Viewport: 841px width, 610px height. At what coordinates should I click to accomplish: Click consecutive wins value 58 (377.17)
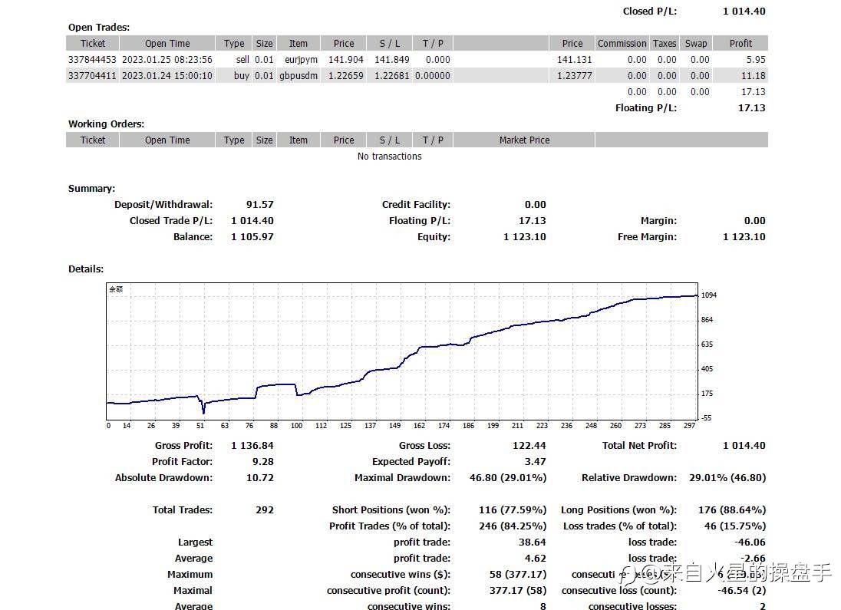pos(518,574)
